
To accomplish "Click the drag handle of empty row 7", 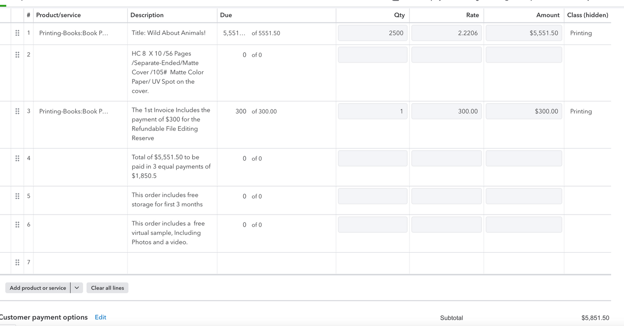I will [x=17, y=263].
